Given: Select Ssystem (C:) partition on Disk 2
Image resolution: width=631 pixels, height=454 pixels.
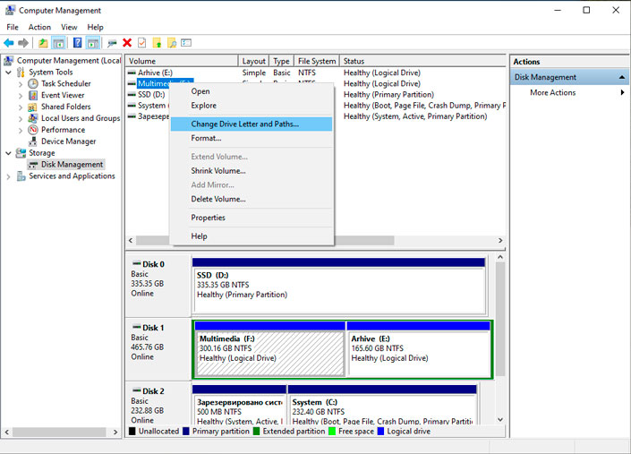Looking at the screenshot, I should point(382,405).
